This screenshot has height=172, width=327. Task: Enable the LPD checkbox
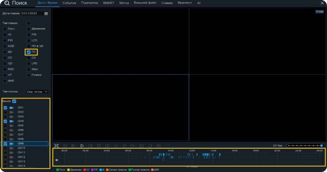28,64
